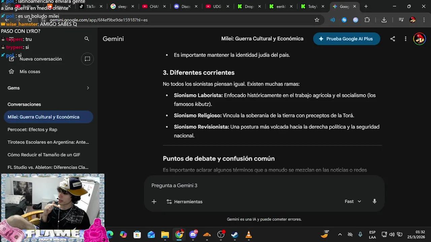This screenshot has height=242, width=431.
Task: Switch to the Toby Kick tab
Action: point(312,6)
